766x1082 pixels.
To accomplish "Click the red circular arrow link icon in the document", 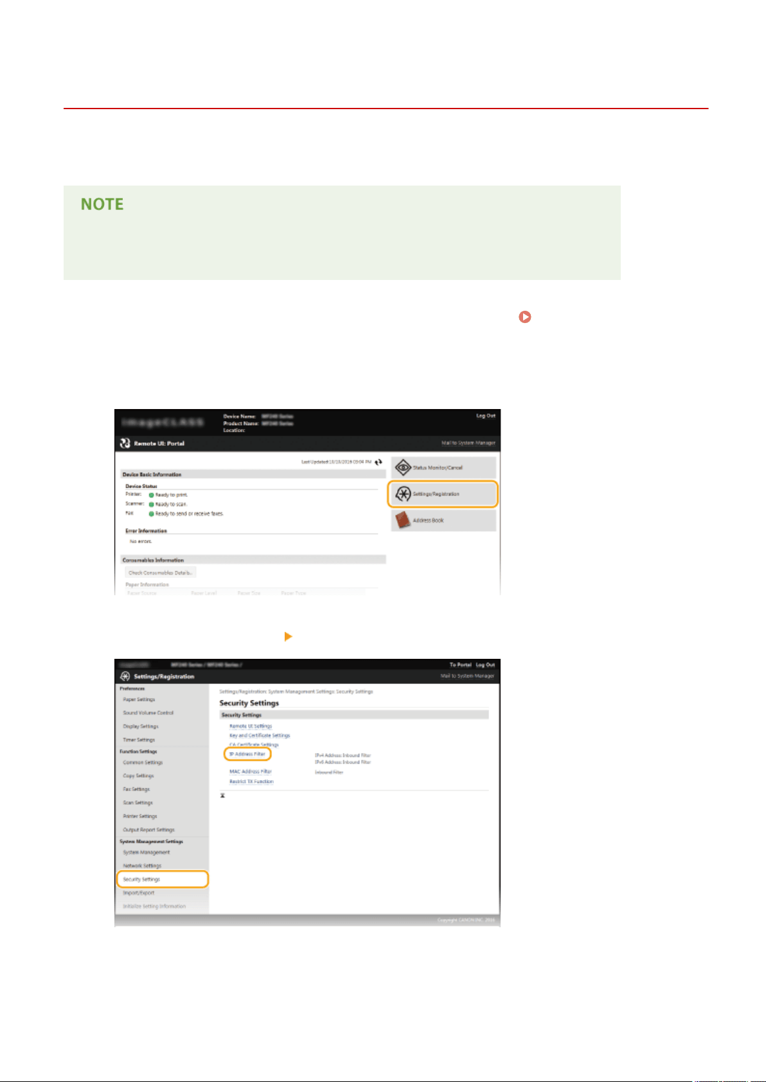I will [x=525, y=317].
